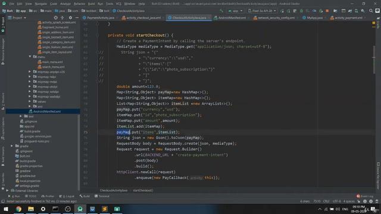Open the Pixel 3a device selector dropdown

(262, 11)
